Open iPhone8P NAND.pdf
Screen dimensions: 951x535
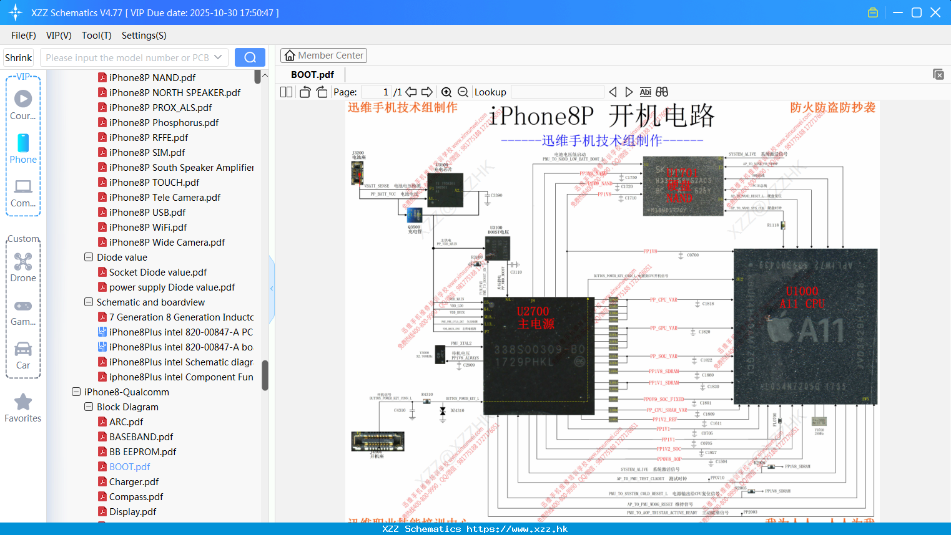[152, 77]
